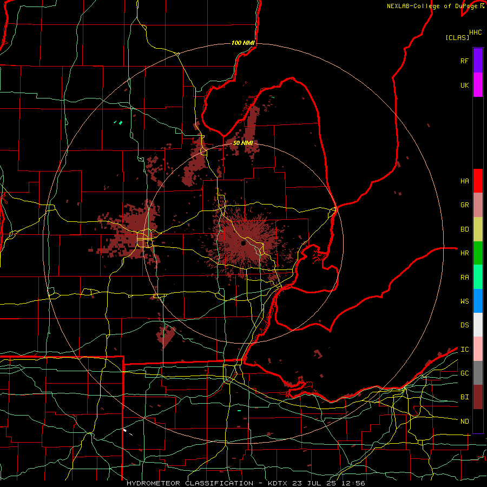The width and height of the screenshot is (487, 487).
Task: Click the KDTX radar site identifier
Action: (x=278, y=483)
